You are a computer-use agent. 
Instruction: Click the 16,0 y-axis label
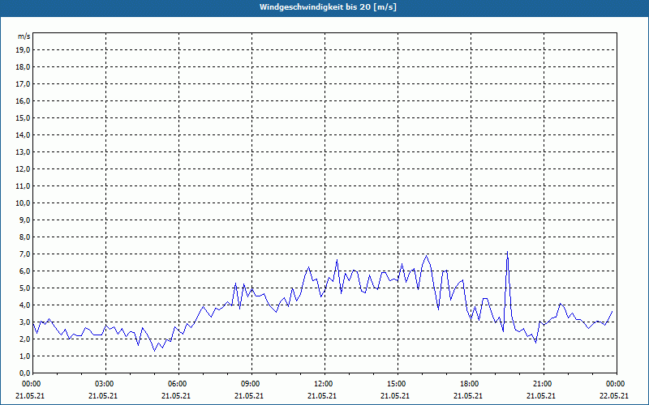(22, 100)
